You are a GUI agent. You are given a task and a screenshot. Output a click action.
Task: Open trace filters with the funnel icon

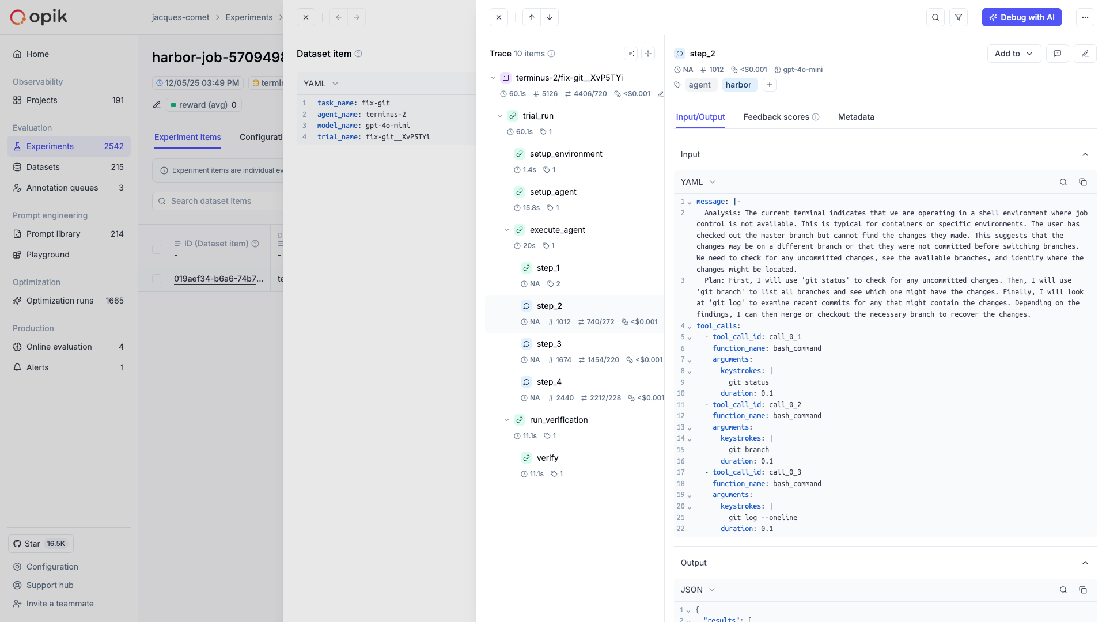[x=958, y=17]
